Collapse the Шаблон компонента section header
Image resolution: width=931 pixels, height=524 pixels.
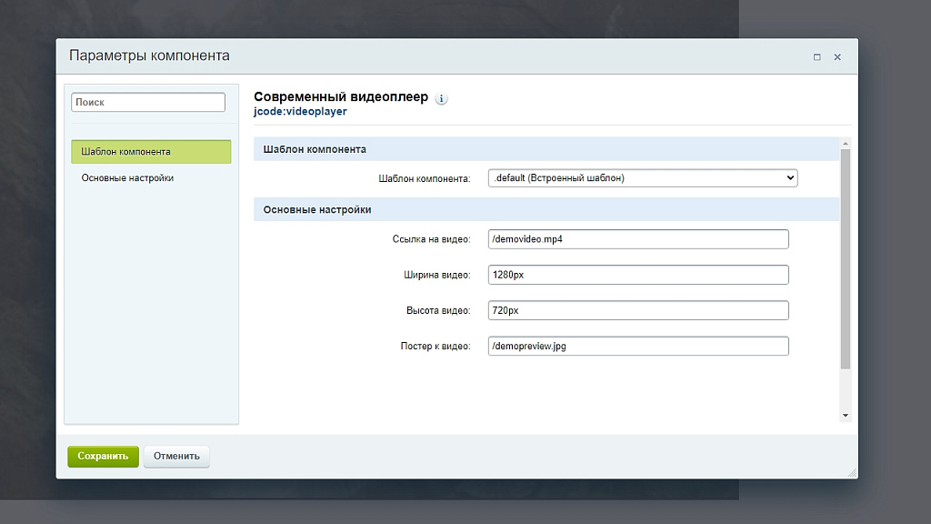(x=546, y=149)
